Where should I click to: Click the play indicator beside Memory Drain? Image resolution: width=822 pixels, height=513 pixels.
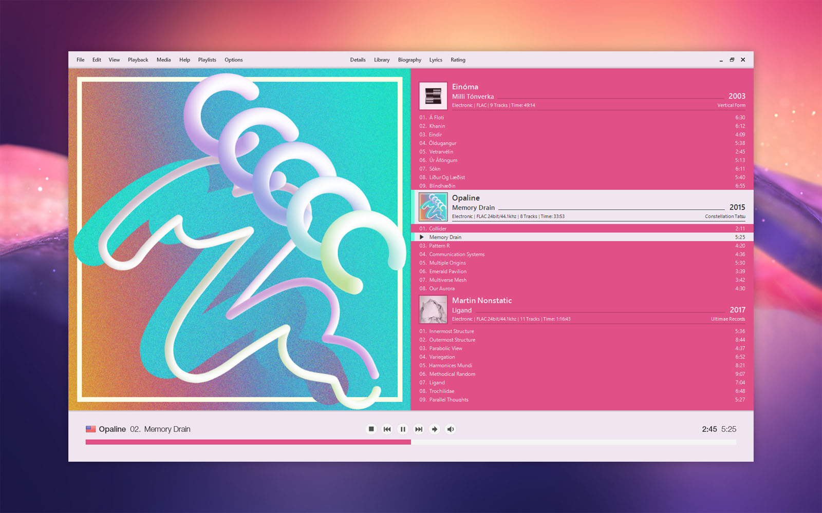point(422,237)
